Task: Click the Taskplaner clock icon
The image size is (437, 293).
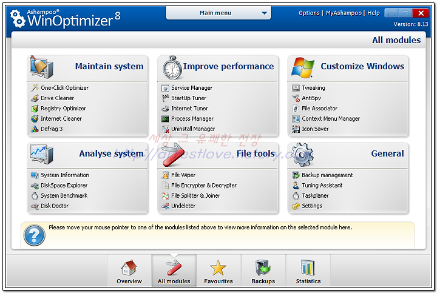Action: click(x=296, y=196)
